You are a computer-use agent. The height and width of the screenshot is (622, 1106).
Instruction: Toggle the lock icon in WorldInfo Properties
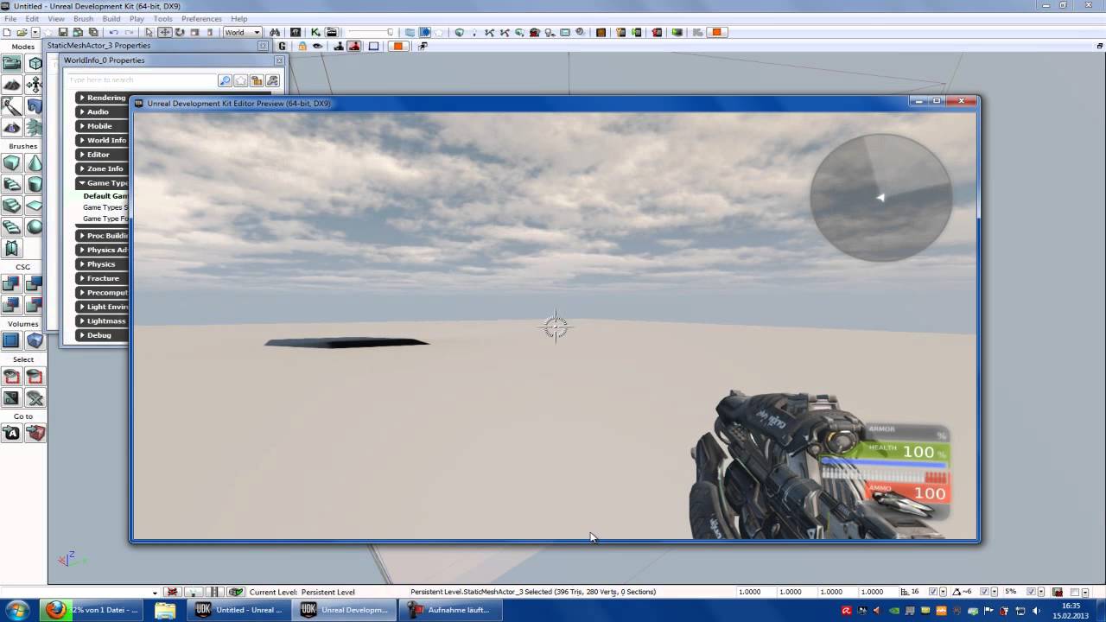(257, 80)
